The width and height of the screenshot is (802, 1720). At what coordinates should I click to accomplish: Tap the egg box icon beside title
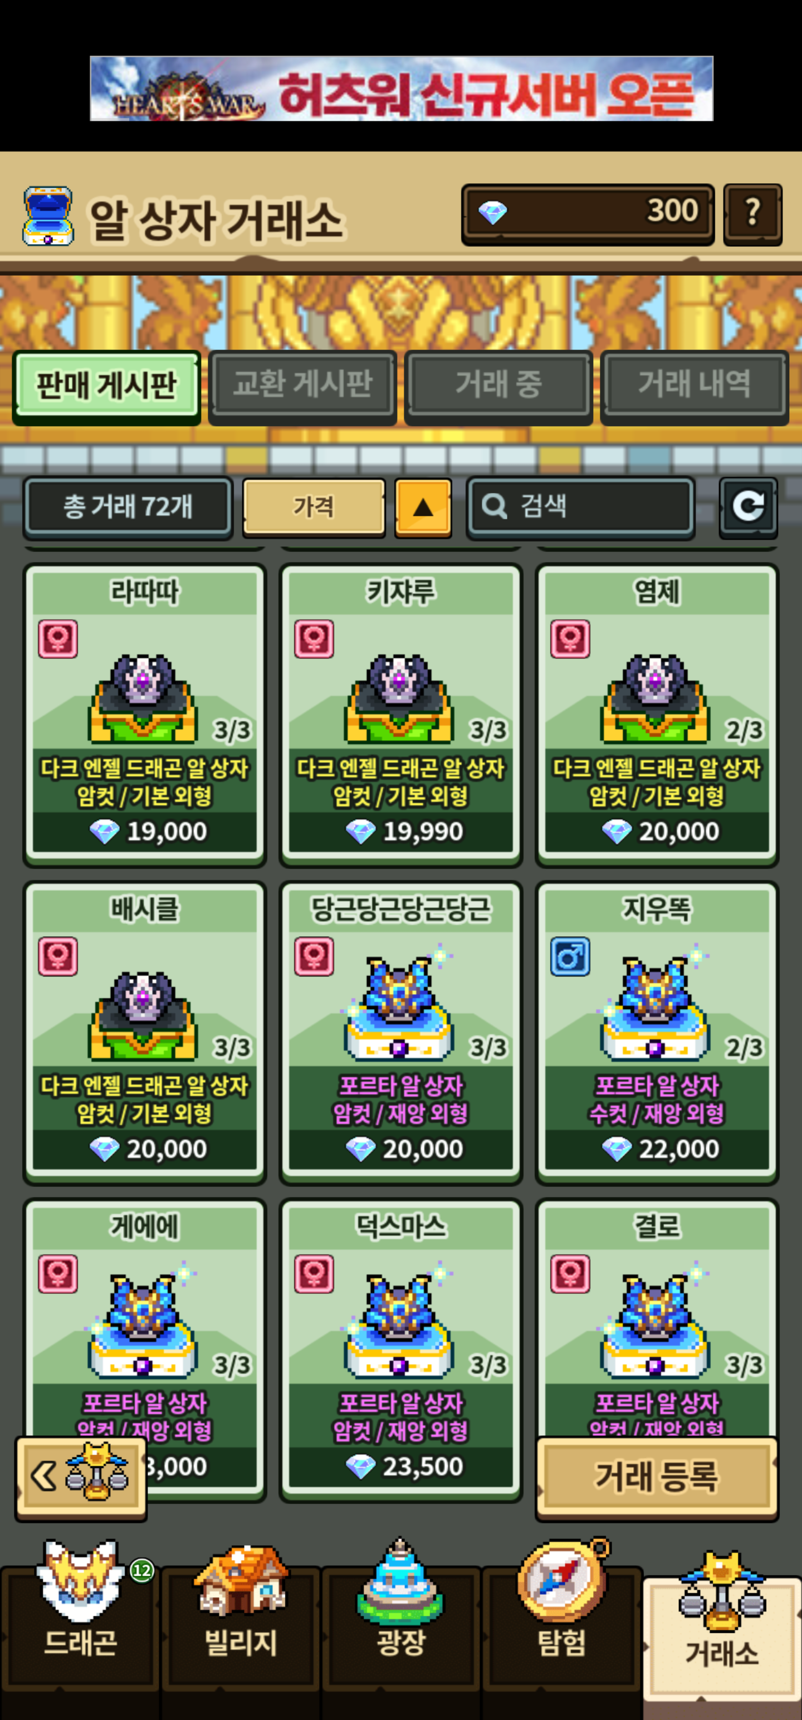(48, 216)
